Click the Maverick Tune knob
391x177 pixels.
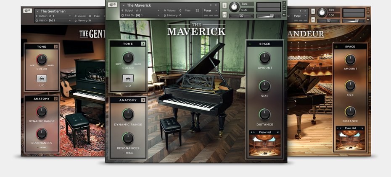[x=234, y=8]
